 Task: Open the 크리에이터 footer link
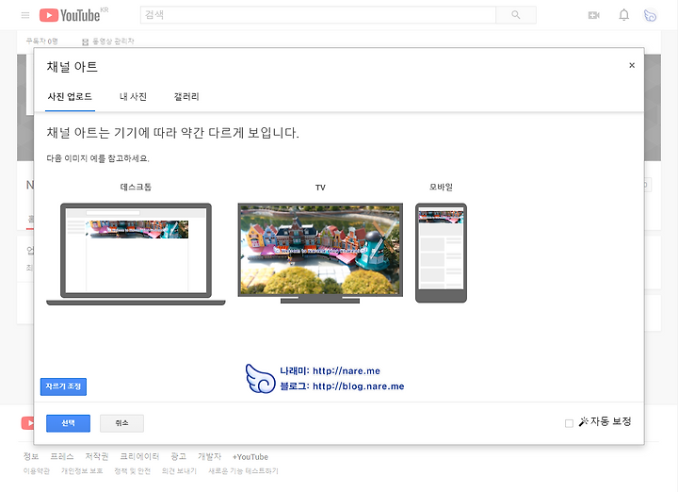139,456
